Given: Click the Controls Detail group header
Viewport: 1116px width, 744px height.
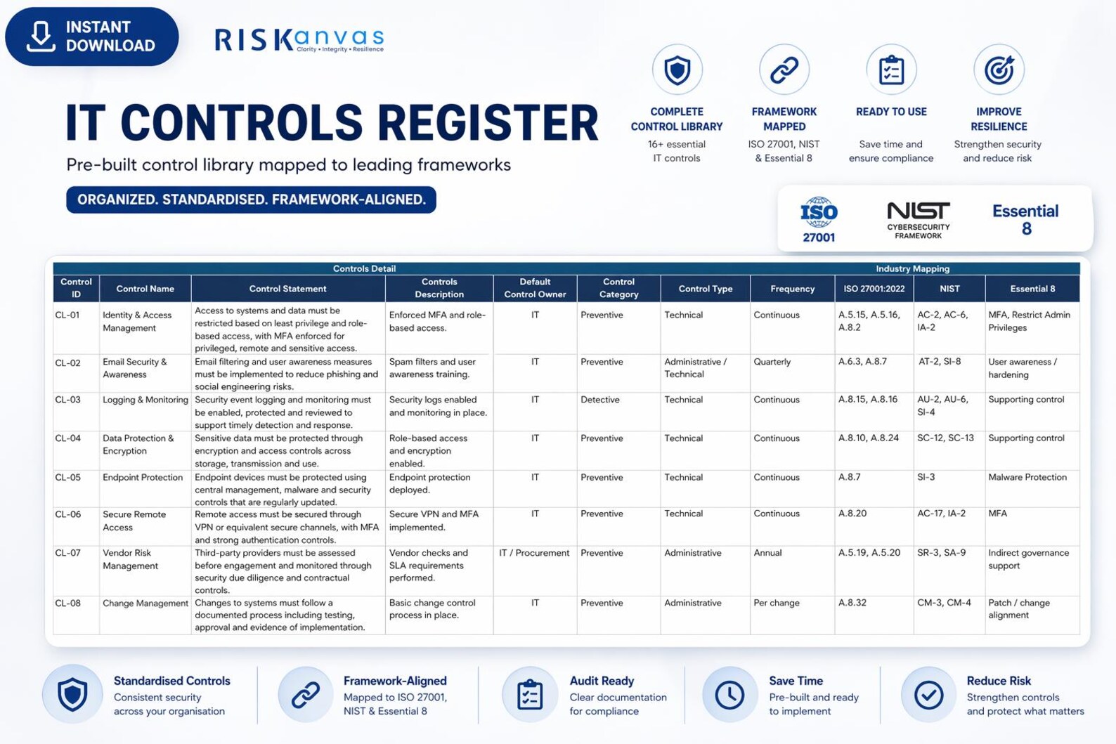Looking at the screenshot, I should pos(364,268).
